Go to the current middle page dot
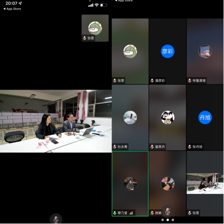 168,220
